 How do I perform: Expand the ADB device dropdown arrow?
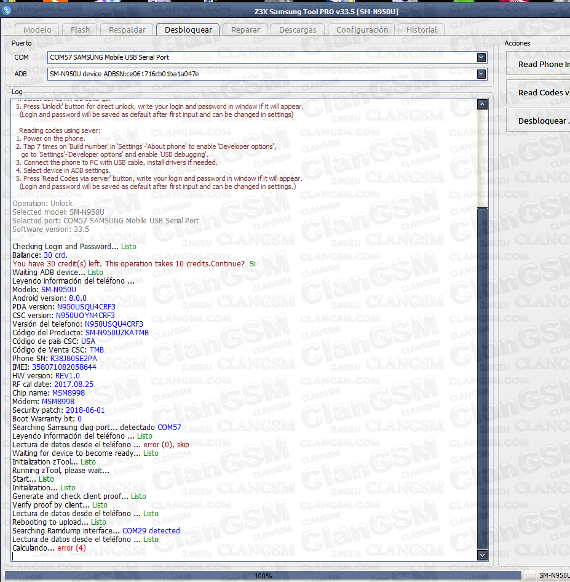click(481, 74)
